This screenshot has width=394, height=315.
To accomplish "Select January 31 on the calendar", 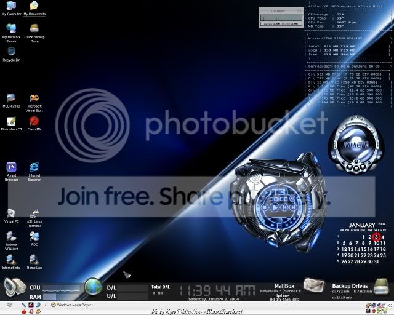I will [376, 261].
